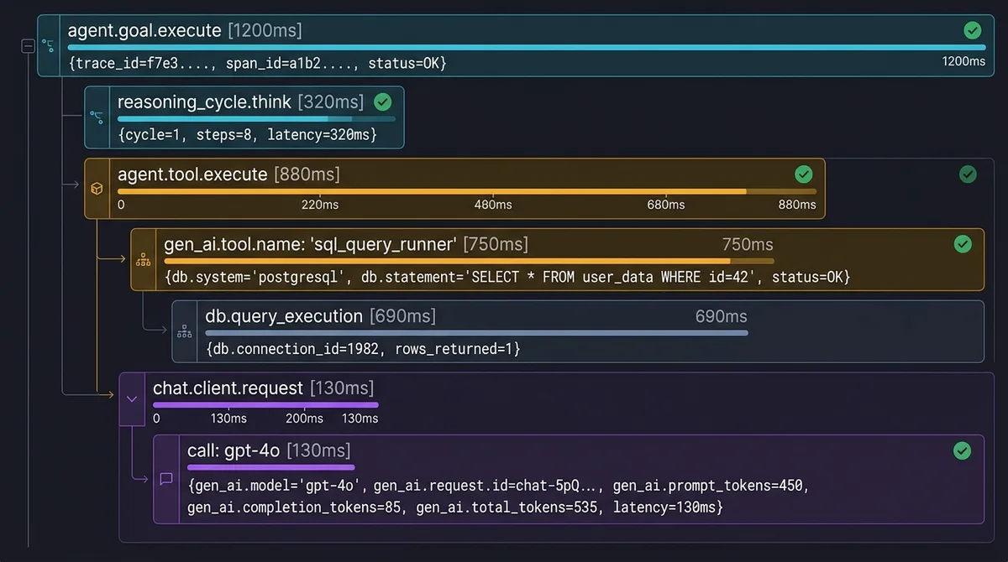Click the reasoning_cycle.think span type icon
Screen dimensions: 1008x562
tap(97, 117)
